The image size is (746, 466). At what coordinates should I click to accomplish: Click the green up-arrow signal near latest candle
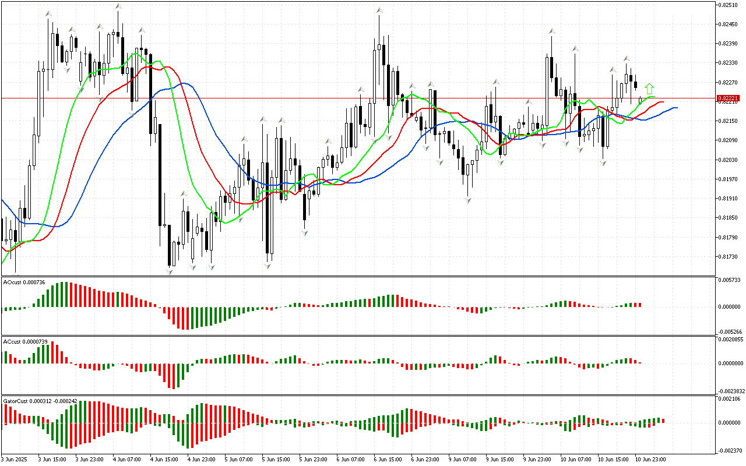[649, 89]
